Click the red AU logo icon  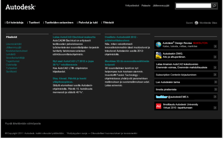coord(159,106)
